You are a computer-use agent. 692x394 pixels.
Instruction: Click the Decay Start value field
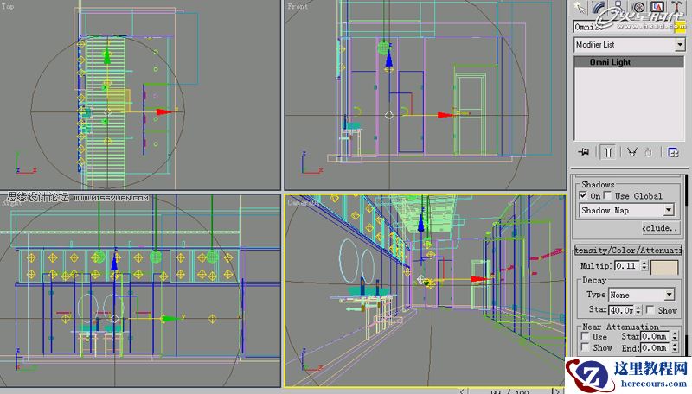click(621, 310)
